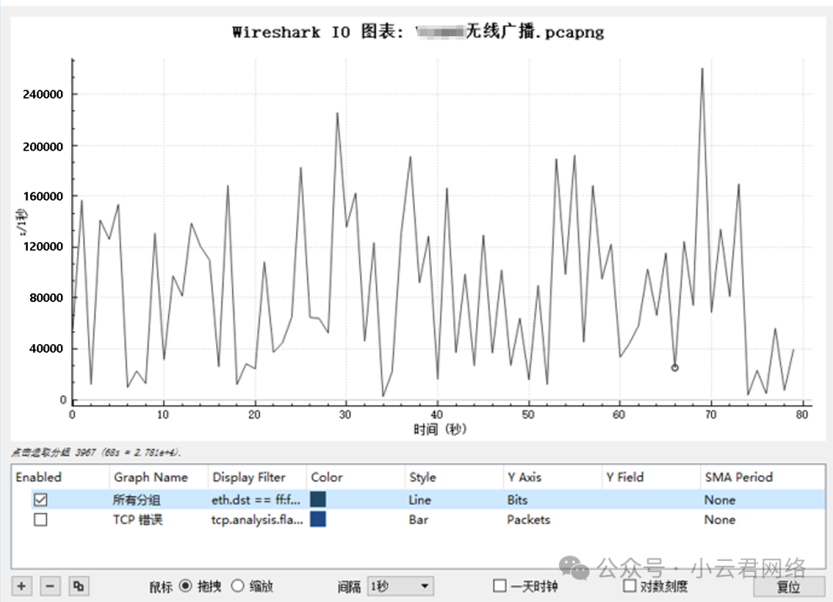The image size is (833, 602).
Task: Click the circled data point marker on graph
Action: pyautogui.click(x=675, y=368)
